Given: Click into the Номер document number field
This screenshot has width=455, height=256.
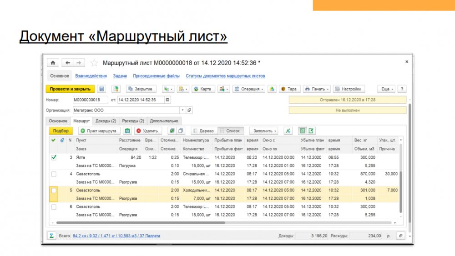Looking at the screenshot, I should [90, 100].
